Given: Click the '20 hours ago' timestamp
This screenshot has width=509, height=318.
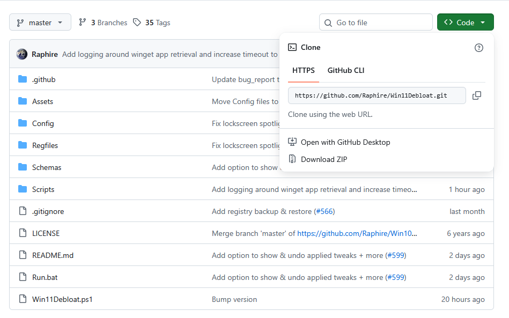Looking at the screenshot, I should [463, 300].
